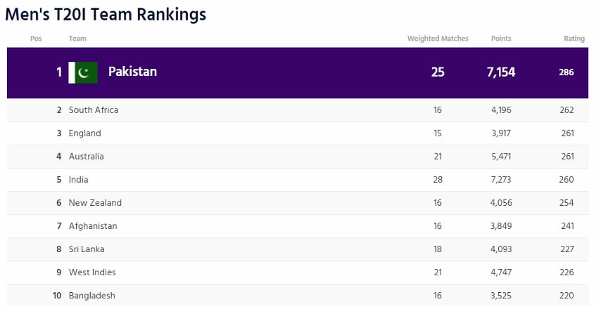Click New Zealand team name
Screen dimensions: 596x309
click(95, 203)
